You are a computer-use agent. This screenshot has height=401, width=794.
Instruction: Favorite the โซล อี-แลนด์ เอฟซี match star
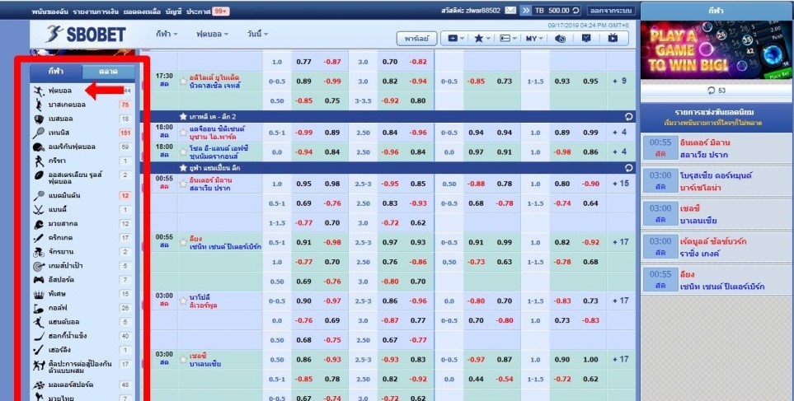pos(183,152)
